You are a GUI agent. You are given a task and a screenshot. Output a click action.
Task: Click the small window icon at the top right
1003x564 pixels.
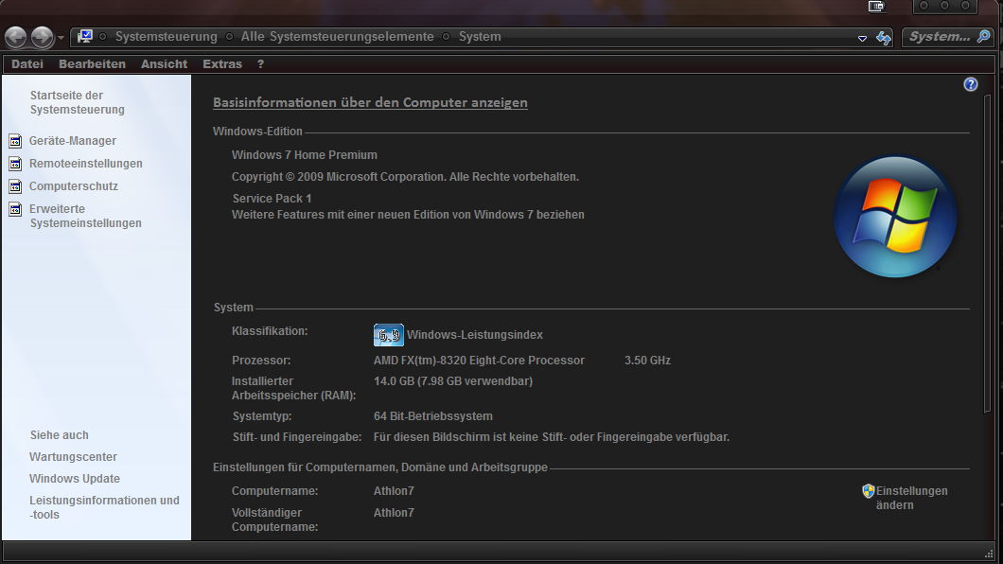tap(876, 7)
